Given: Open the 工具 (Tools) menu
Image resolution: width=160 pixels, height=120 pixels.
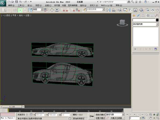Looking at the screenshot, I should click(x=21, y=5).
